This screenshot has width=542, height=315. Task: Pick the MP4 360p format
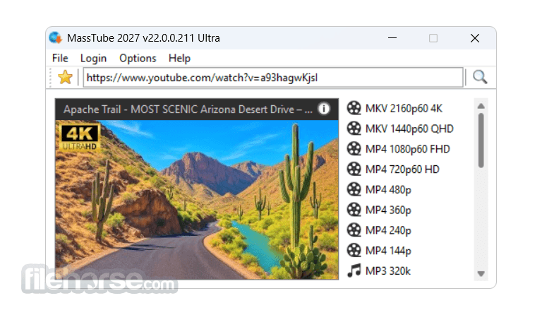pyautogui.click(x=388, y=210)
